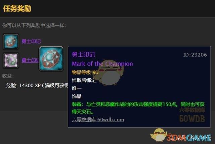Click the large blue trinket tooltip icon

[51, 59]
